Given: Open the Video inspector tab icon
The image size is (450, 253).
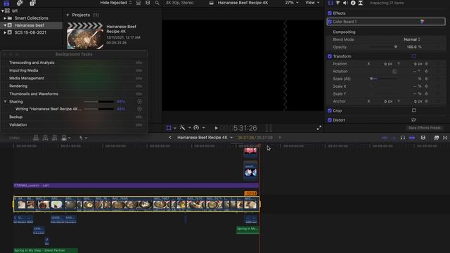Looking at the screenshot, I should pyautogui.click(x=330, y=3).
